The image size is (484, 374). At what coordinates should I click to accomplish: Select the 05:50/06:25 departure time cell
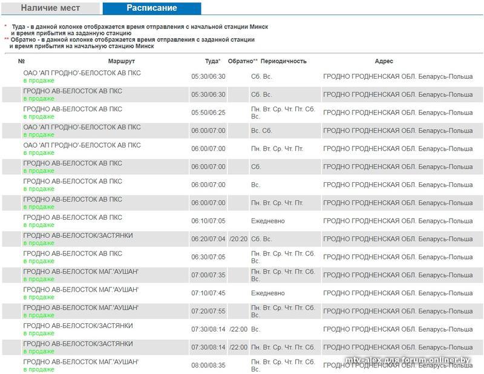[208, 113]
